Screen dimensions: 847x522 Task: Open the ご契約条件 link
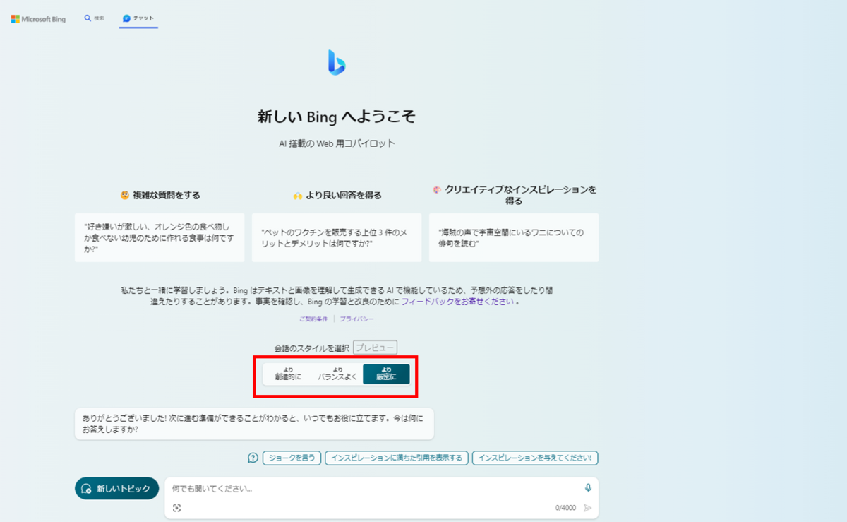pos(313,319)
